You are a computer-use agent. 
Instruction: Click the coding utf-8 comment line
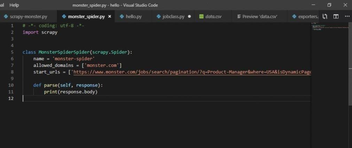(53, 26)
